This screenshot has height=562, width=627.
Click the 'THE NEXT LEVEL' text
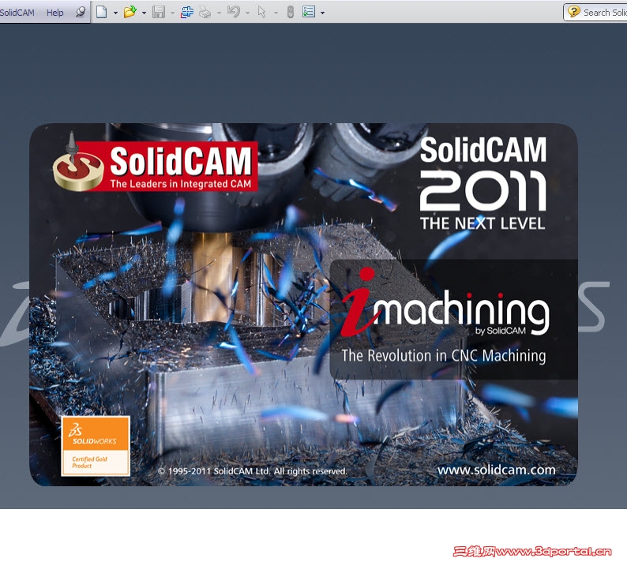tap(482, 223)
